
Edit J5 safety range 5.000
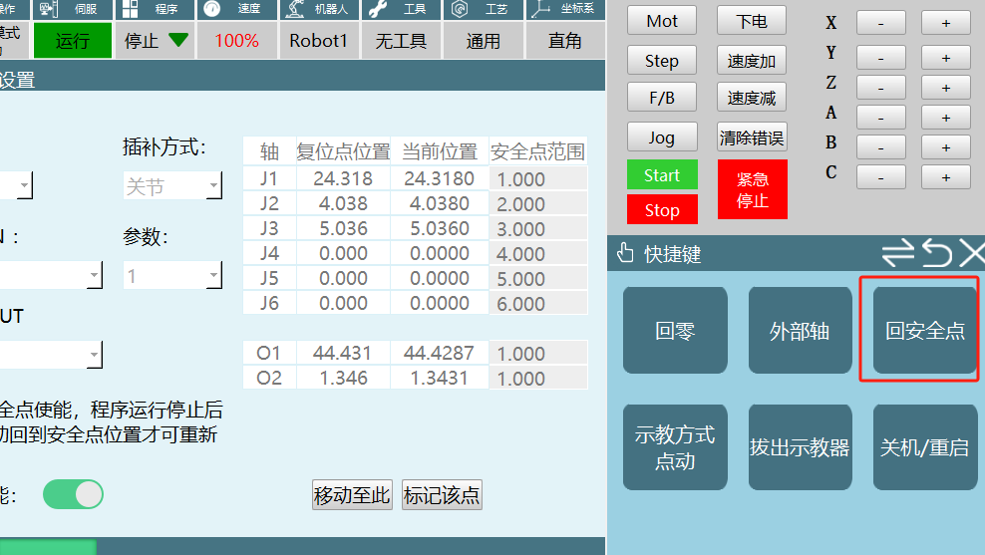[538, 279]
